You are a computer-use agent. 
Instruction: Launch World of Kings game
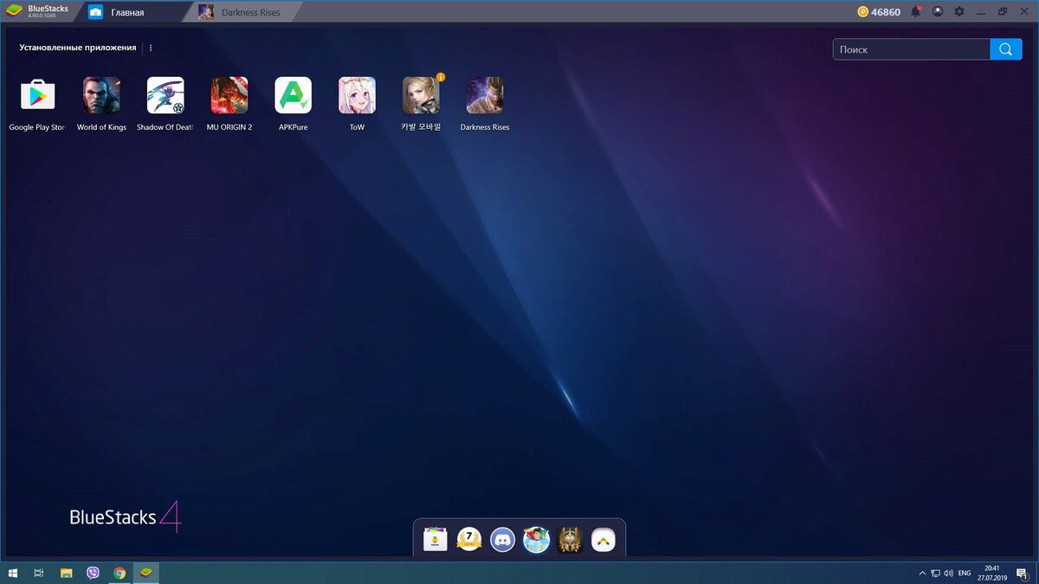101,95
